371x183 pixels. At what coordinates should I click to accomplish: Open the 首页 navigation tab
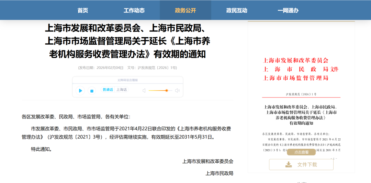click(82, 10)
